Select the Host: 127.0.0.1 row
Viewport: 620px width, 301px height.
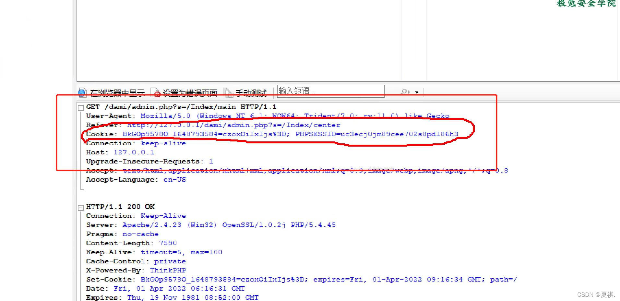[x=120, y=152]
